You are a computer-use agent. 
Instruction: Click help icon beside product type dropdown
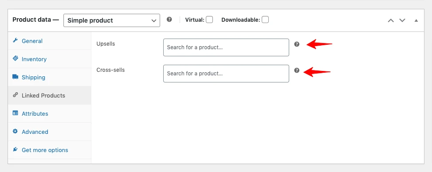(x=169, y=20)
